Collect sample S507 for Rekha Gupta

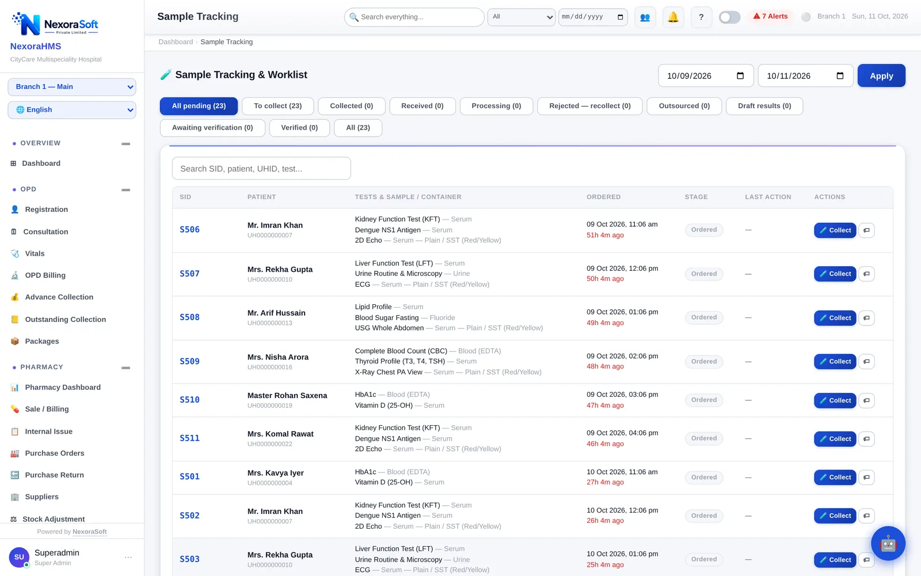point(835,274)
